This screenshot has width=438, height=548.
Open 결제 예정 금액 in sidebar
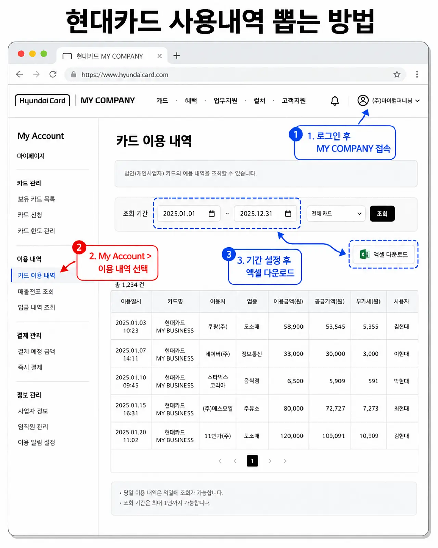[x=36, y=351]
